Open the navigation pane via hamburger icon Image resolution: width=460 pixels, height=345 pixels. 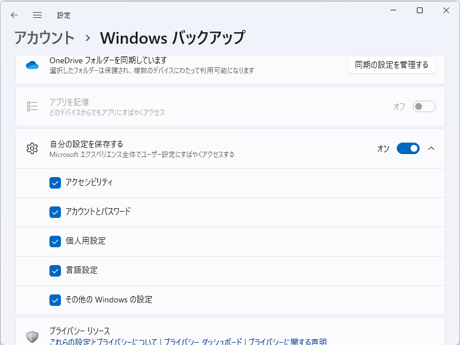coord(37,16)
